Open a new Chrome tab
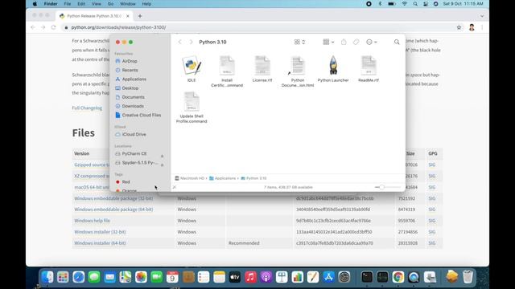 (x=140, y=16)
